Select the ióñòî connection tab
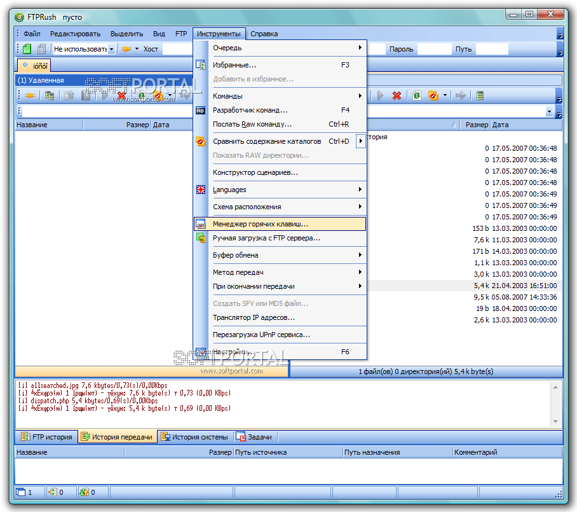 click(x=34, y=66)
